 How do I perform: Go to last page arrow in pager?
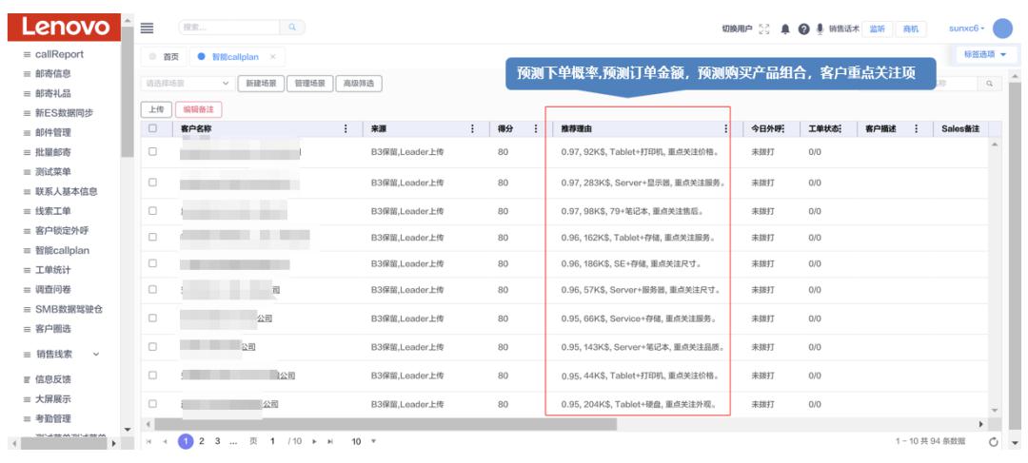coord(329,441)
